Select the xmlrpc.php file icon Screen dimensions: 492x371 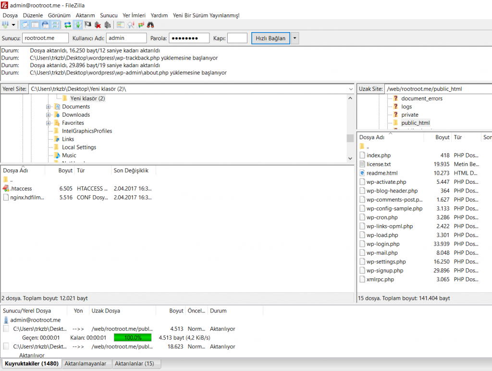pyautogui.click(x=362, y=279)
